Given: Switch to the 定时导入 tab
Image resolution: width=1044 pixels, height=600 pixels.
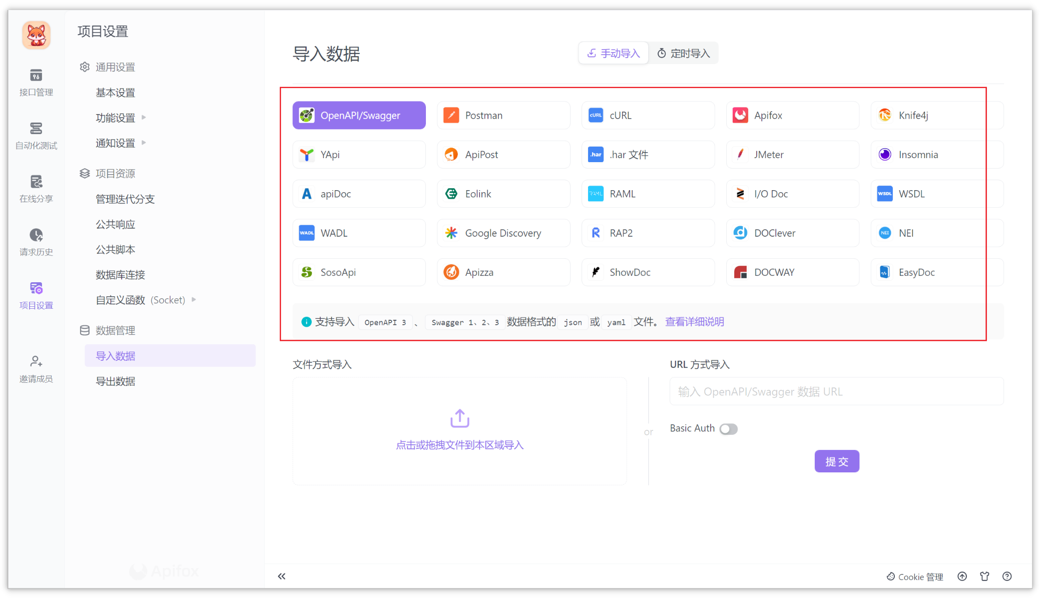Looking at the screenshot, I should click(x=683, y=54).
